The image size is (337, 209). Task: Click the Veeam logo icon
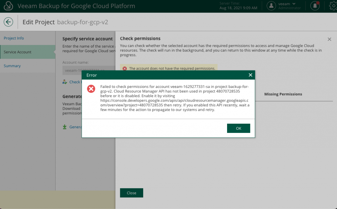coord(8,6)
